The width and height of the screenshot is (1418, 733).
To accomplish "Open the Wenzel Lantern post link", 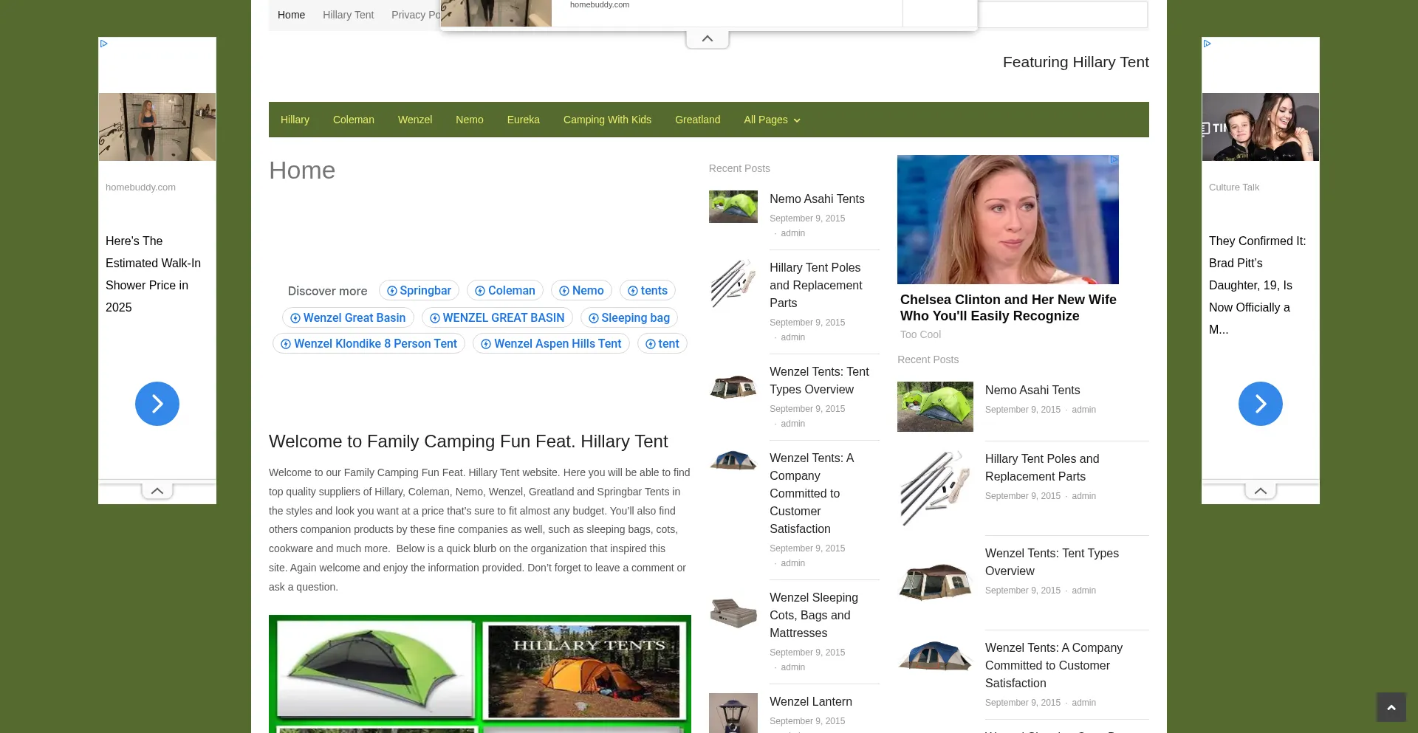I will click(810, 701).
